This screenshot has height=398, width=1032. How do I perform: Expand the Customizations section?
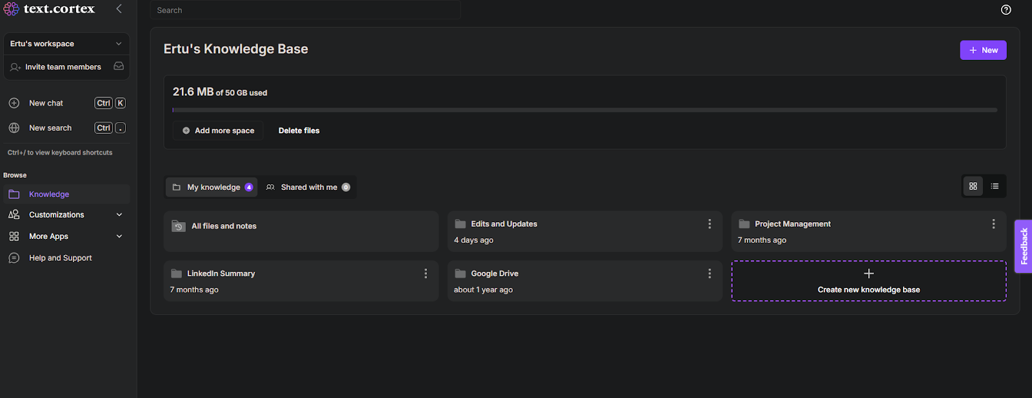tap(66, 215)
